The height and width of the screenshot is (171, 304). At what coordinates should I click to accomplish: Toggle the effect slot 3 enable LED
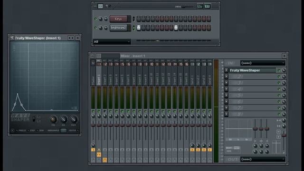(x=279, y=83)
